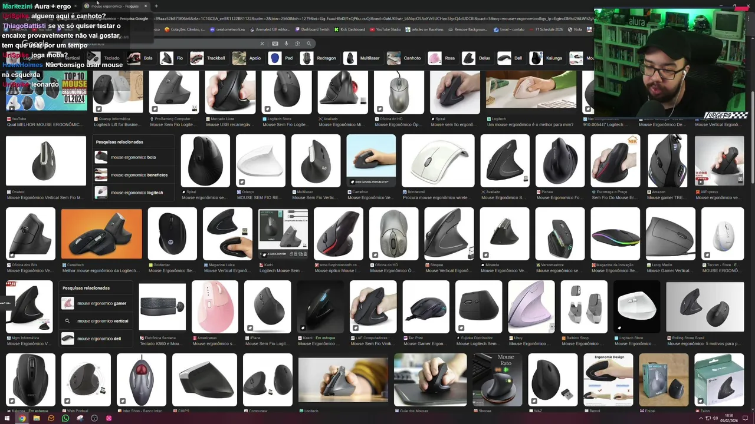The height and width of the screenshot is (424, 755).
Task: Filter results by Dell chip
Action: [x=510, y=58]
